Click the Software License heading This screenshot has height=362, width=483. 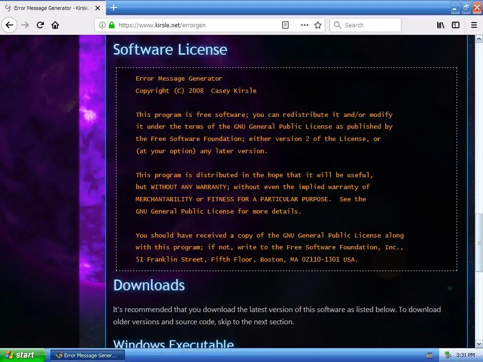click(x=170, y=49)
